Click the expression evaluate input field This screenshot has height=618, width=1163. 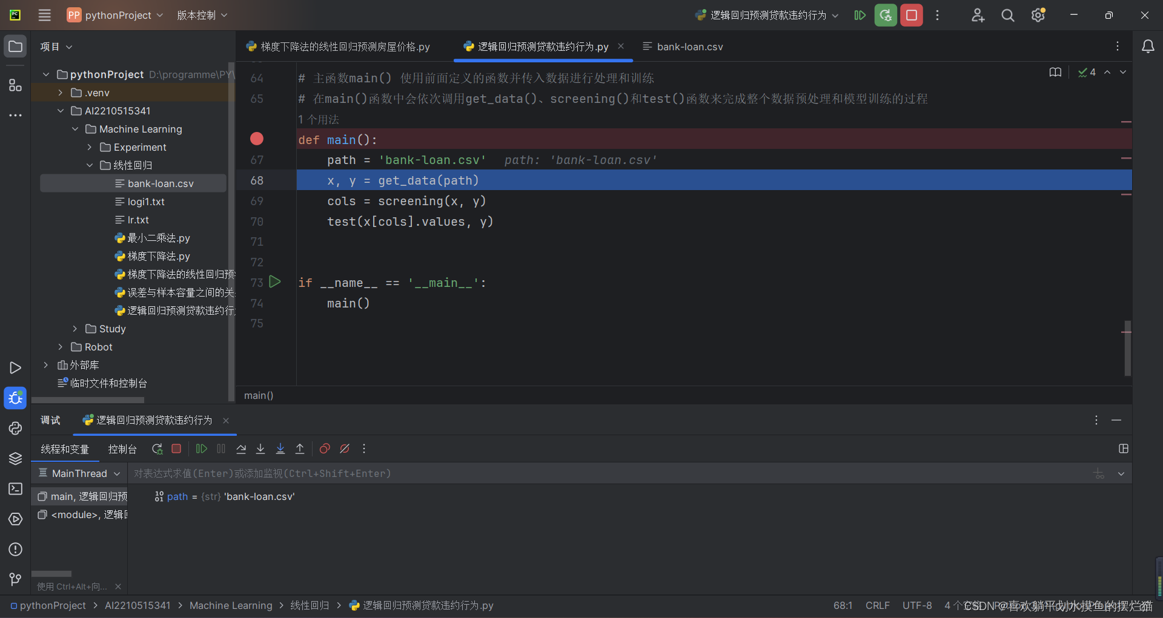[x=609, y=473]
